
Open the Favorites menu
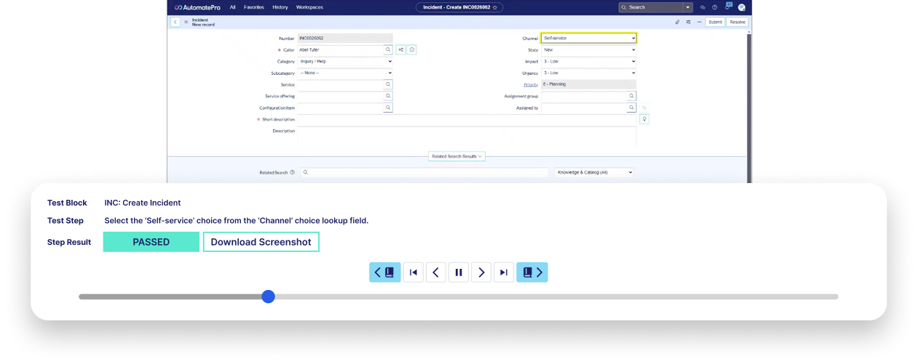point(254,7)
